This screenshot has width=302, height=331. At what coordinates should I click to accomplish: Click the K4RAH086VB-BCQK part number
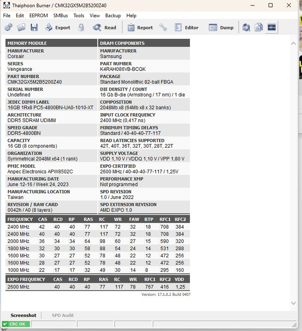point(123,69)
